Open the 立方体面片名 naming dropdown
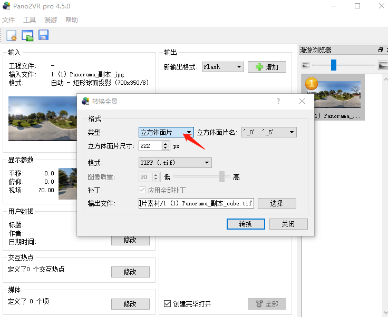The width and height of the screenshot is (388, 317). 269,132
